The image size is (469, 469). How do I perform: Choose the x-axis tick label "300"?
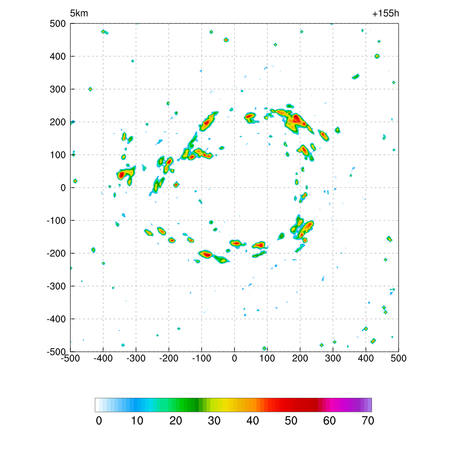333,358
